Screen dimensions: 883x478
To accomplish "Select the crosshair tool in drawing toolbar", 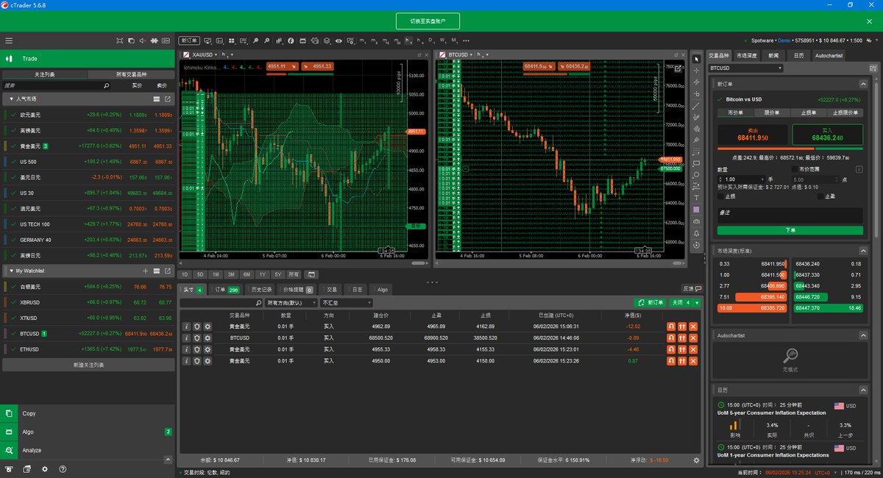I will [696, 70].
